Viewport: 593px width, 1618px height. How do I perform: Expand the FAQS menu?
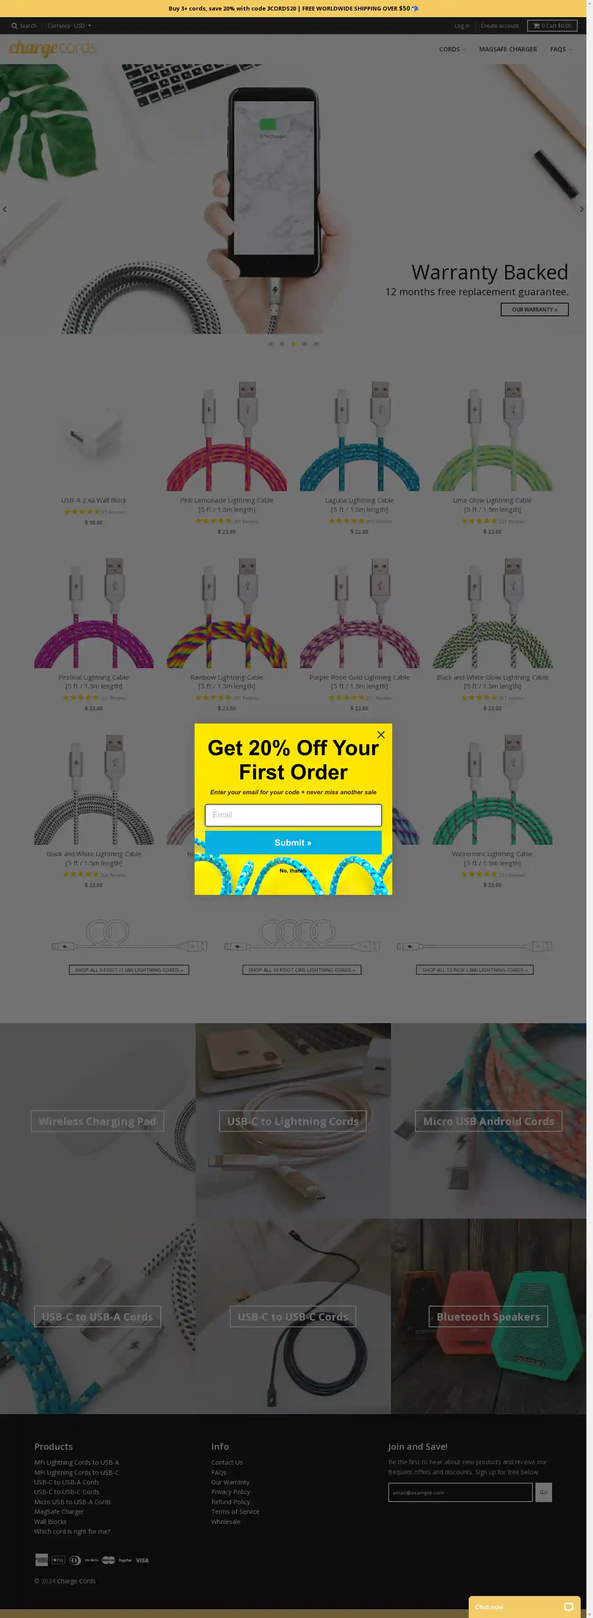coord(561,49)
